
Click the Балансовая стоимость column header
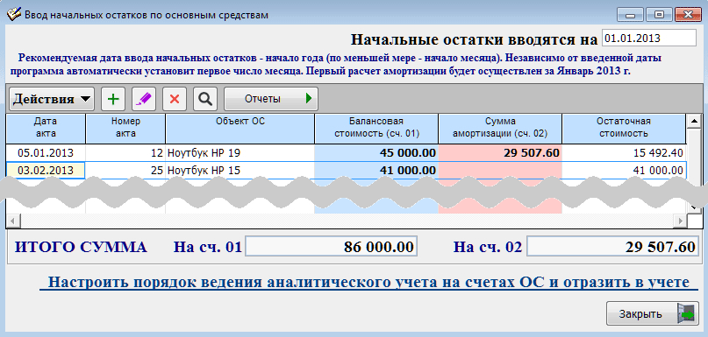pos(376,129)
